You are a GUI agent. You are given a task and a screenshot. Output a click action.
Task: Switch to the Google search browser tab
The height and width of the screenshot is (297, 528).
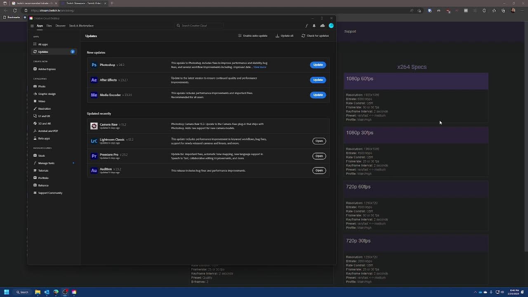pos(34,3)
